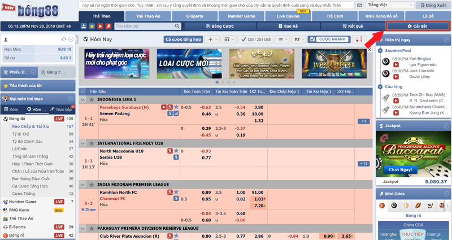Toggle the CƯỢC NHANH quick bet checkbox
This screenshot has width=452, height=240.
(312, 40)
